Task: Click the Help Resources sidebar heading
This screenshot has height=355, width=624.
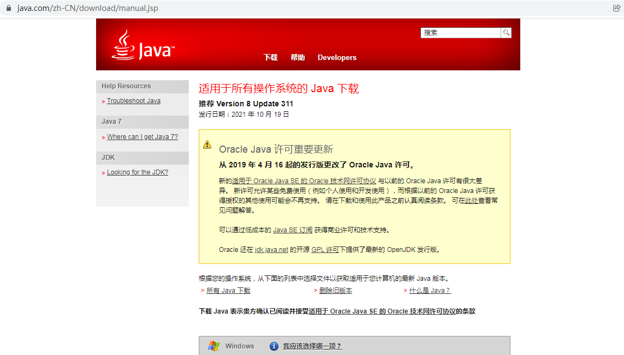Action: pyautogui.click(x=126, y=86)
